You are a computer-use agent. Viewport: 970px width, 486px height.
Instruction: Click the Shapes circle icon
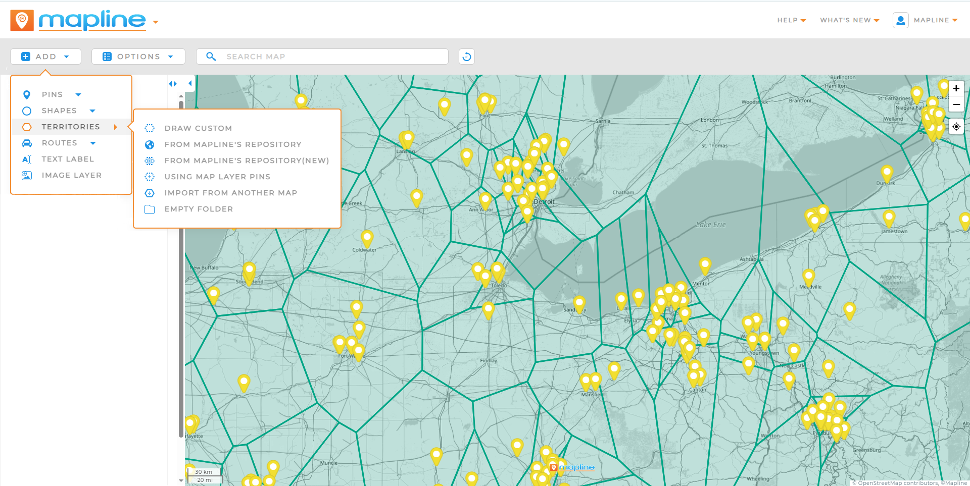(27, 111)
